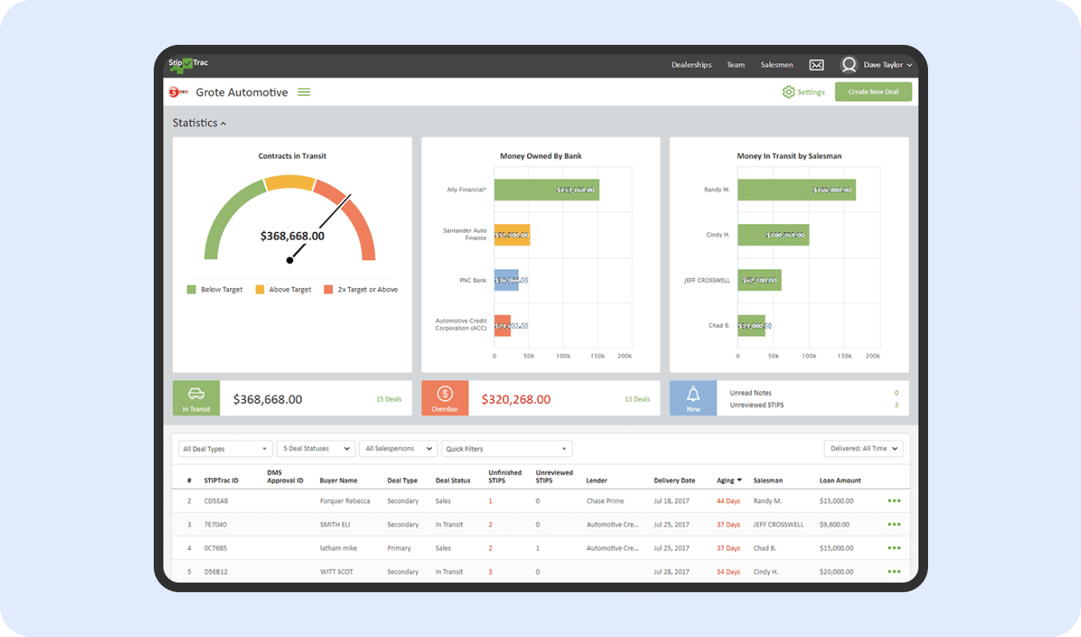Click STIPTrac ID 7E7040

(x=215, y=525)
